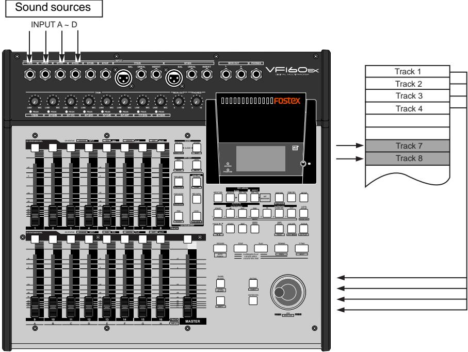Click the select button above fader 4

coord(89,148)
